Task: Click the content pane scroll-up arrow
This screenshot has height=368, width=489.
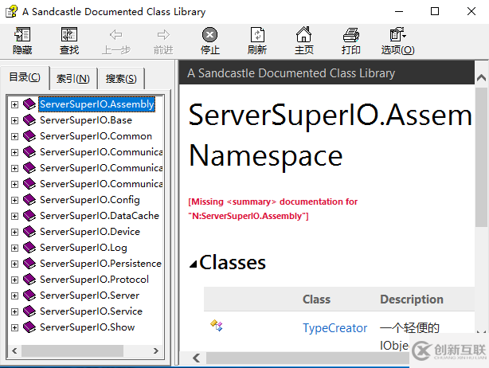Action: coord(482,77)
